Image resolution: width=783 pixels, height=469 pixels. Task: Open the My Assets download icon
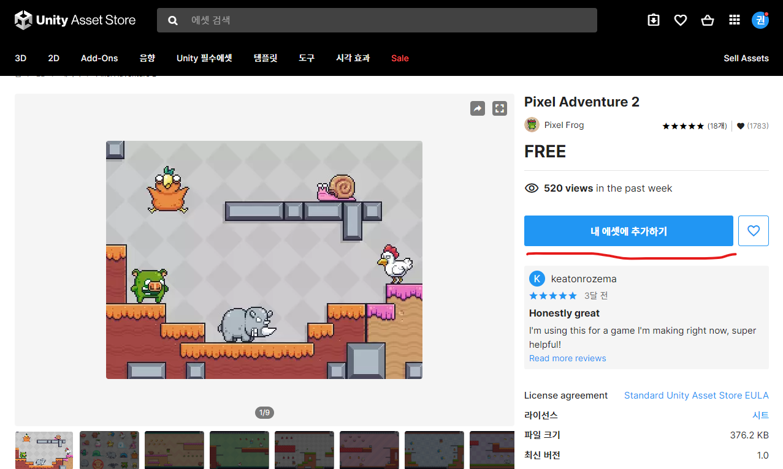click(x=654, y=20)
